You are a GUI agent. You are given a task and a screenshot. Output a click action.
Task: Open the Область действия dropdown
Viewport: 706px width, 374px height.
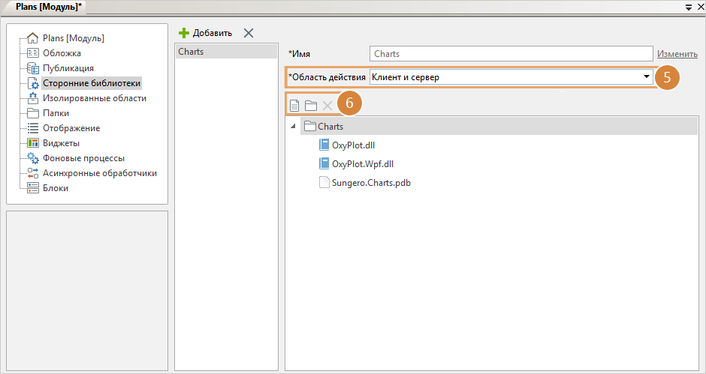pos(646,77)
